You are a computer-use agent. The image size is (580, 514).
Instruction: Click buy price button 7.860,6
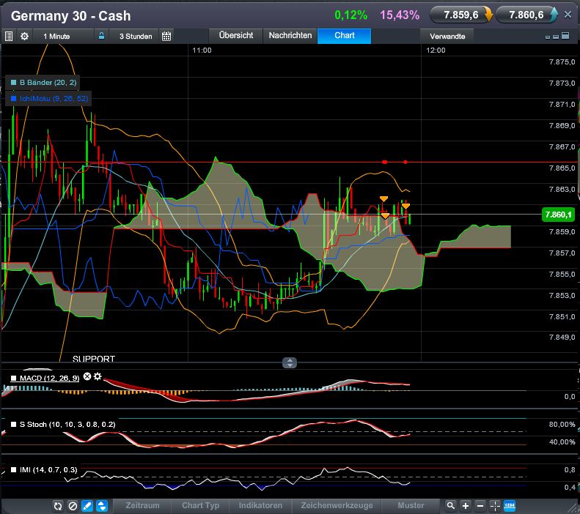pos(526,15)
